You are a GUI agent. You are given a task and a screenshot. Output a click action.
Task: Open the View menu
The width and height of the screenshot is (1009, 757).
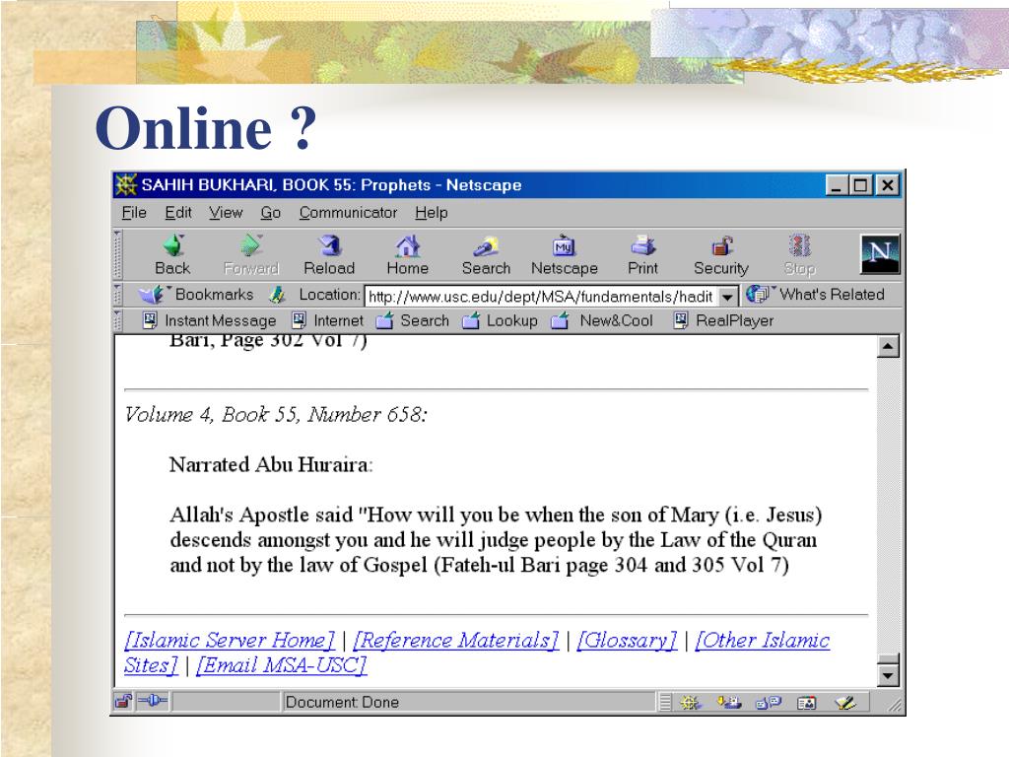click(x=226, y=213)
